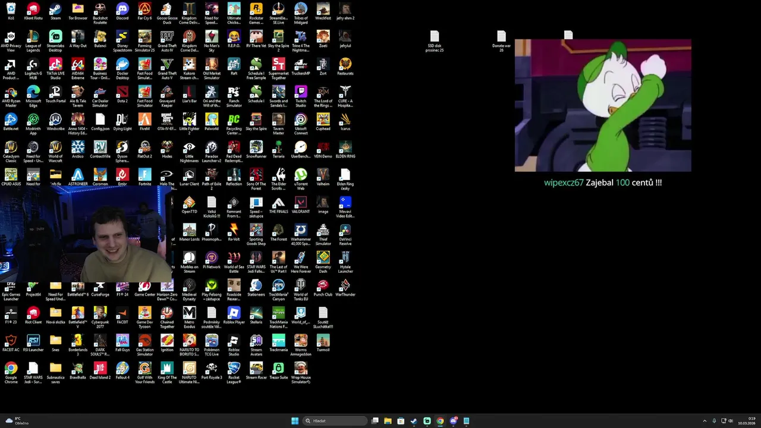Image resolution: width=761 pixels, height=428 pixels.
Task: Select the Trezor Suite icon
Action: 278,370
